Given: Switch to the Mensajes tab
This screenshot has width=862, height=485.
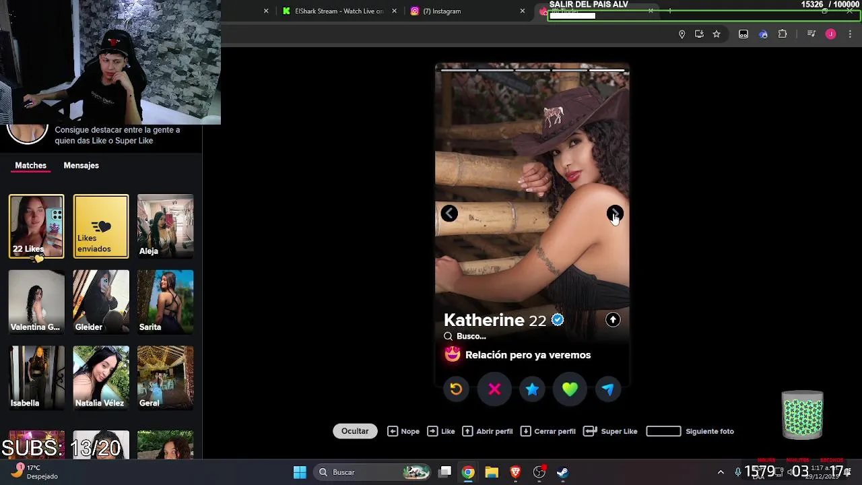Looking at the screenshot, I should [81, 165].
